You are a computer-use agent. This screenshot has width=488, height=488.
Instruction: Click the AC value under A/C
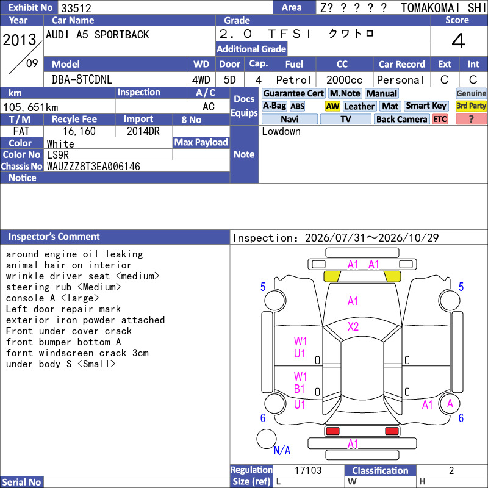coord(208,107)
